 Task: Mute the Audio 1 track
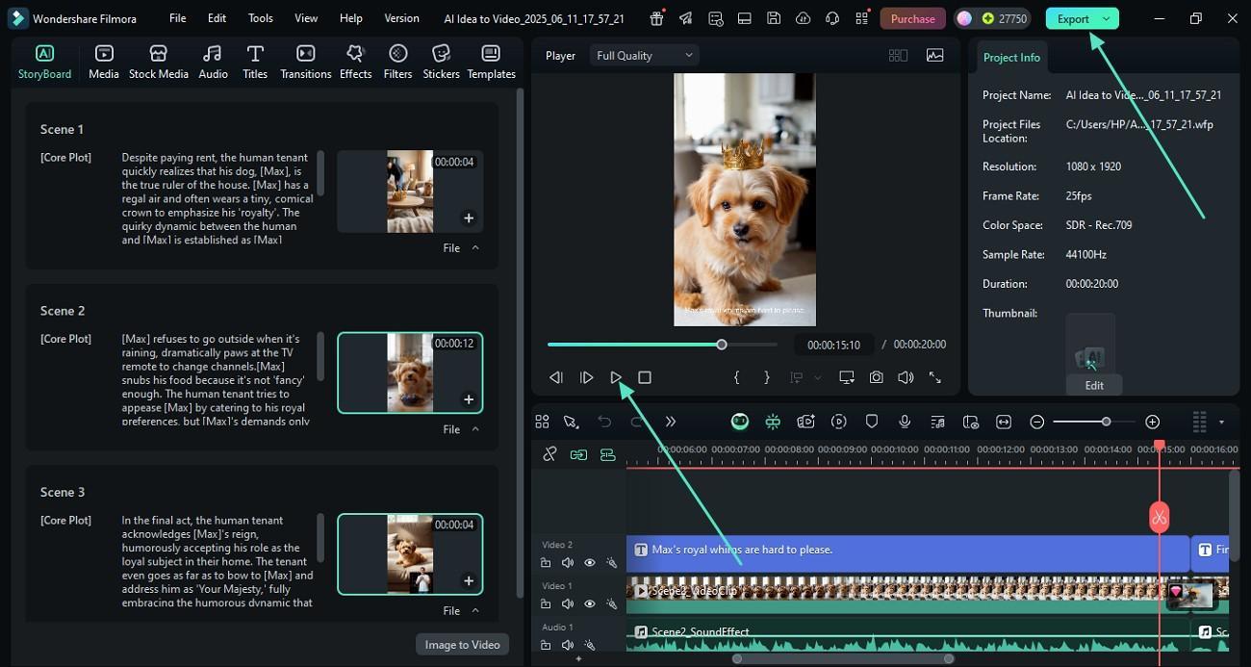[568, 645]
